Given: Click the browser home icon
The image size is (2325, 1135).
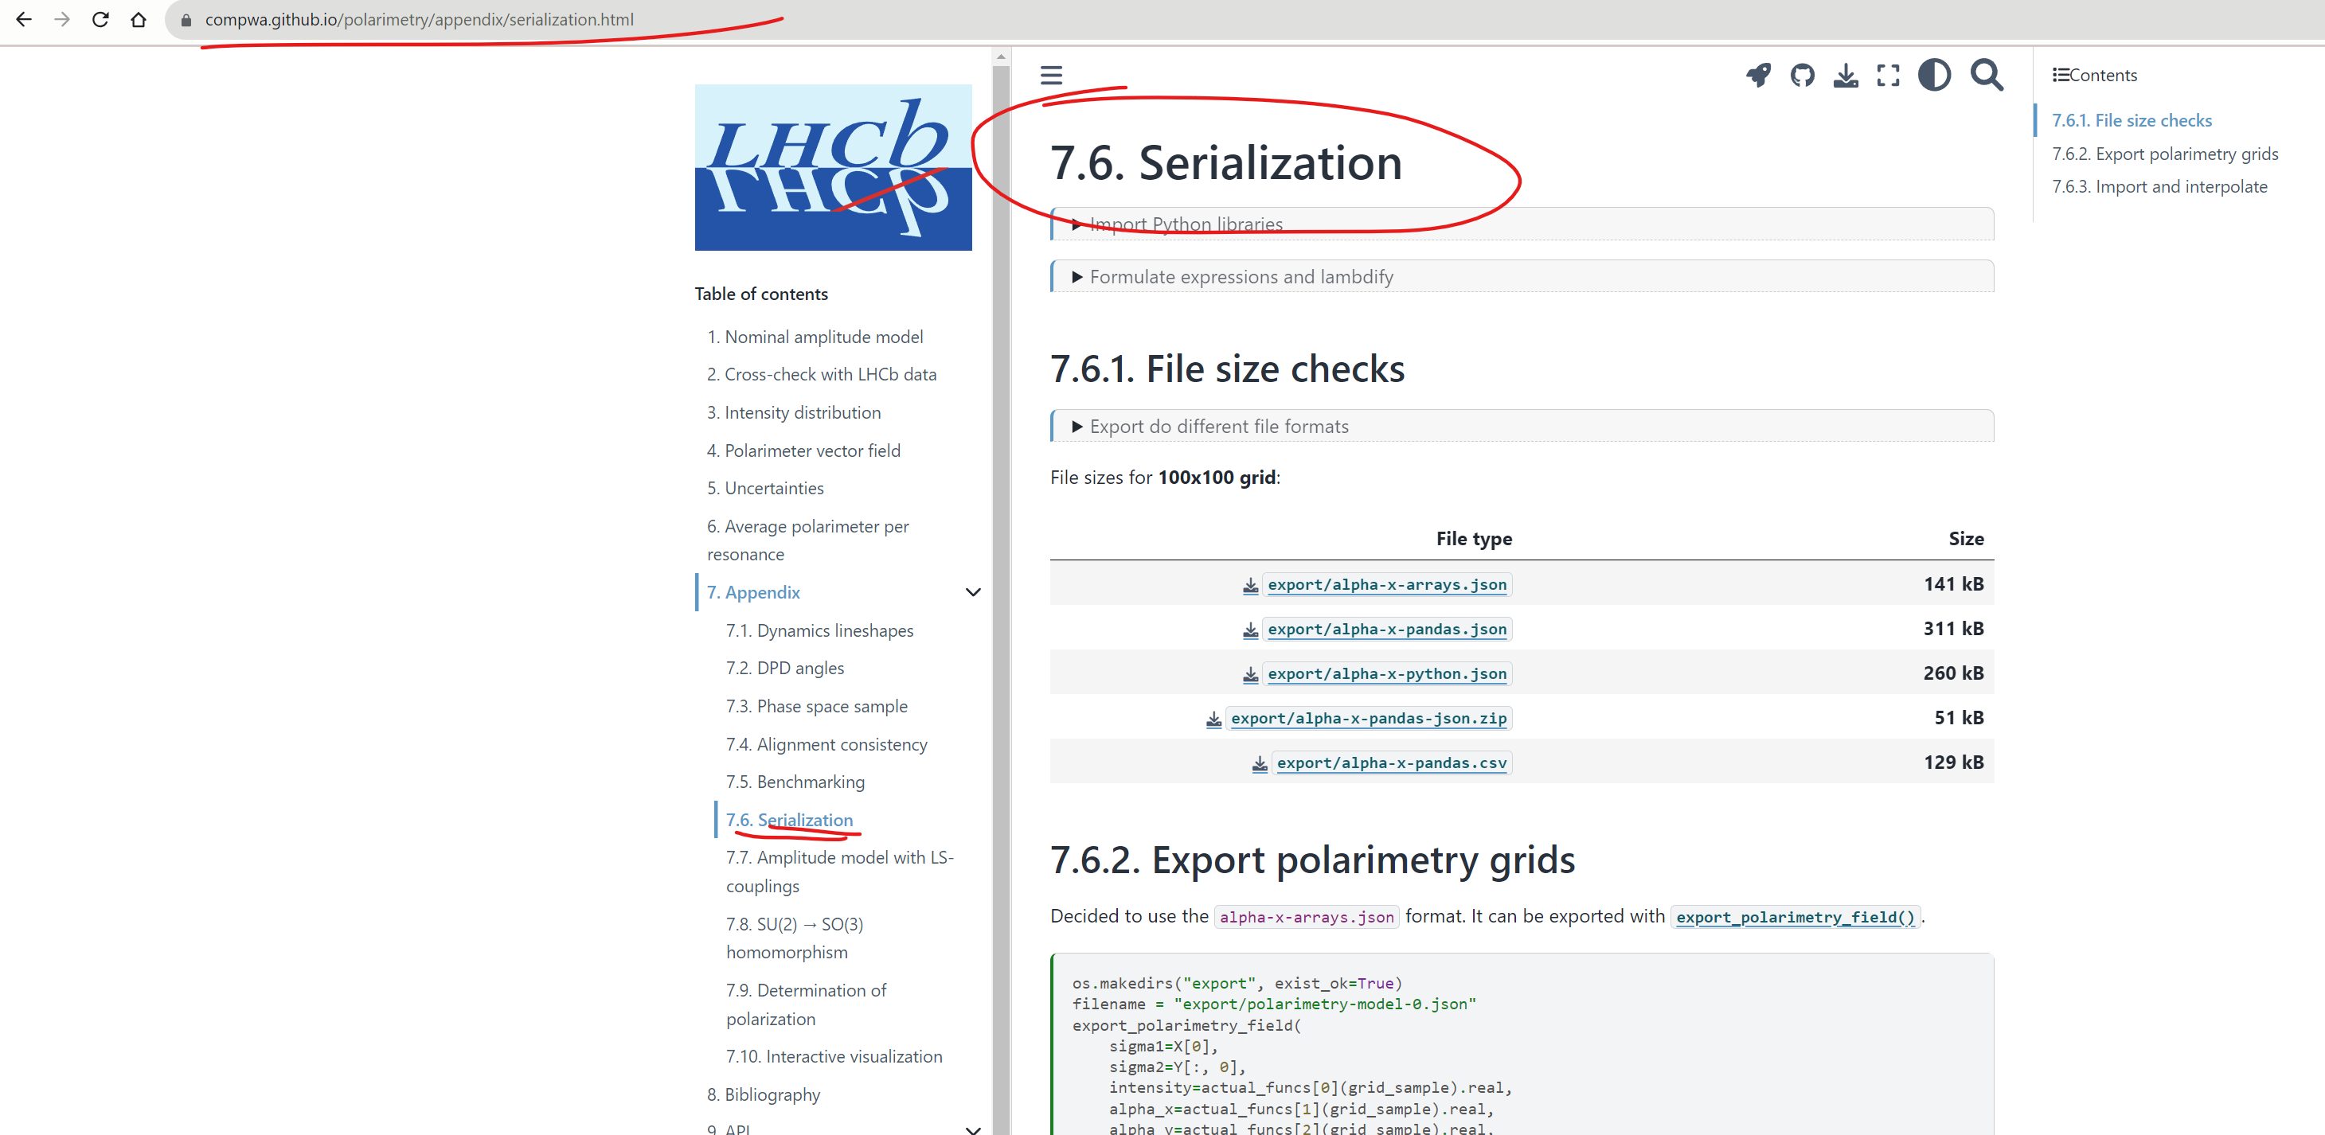Looking at the screenshot, I should click(x=138, y=19).
